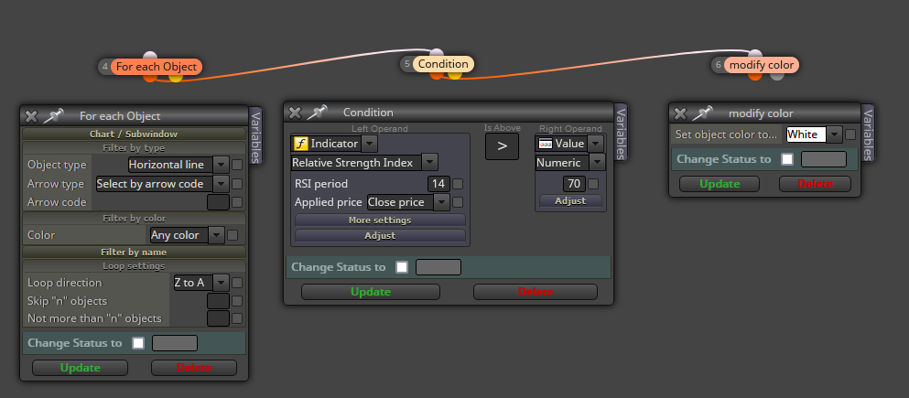Screen dimensions: 909x398
Task: Open Variables tab of For each Object panel
Action: [x=255, y=135]
